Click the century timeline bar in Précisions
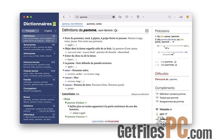212x139 pixels. coord(172,46)
